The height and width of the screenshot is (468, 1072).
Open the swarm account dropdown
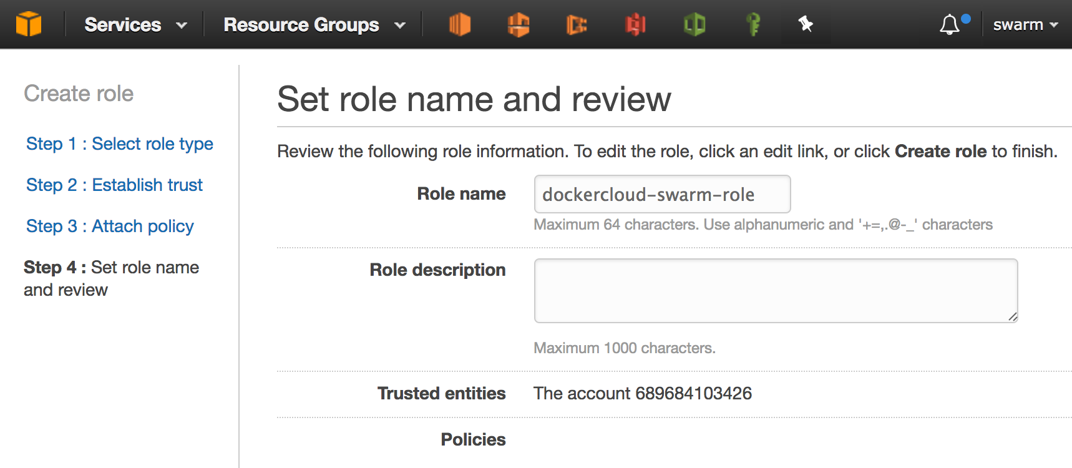[1026, 25]
